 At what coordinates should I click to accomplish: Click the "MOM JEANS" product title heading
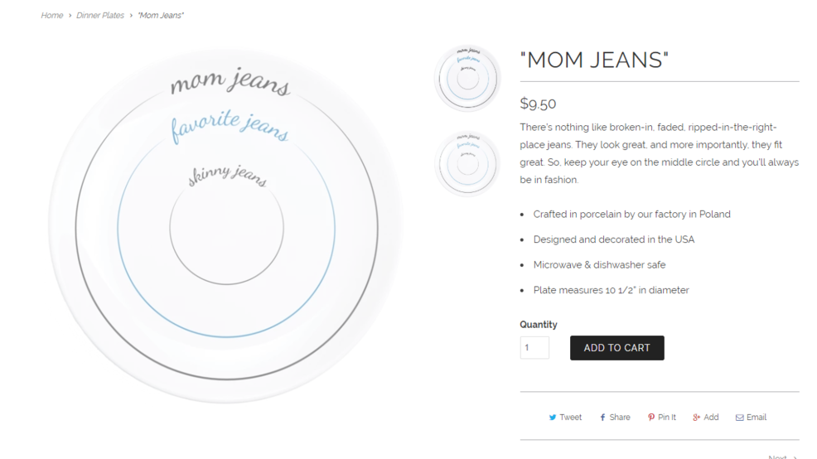click(594, 60)
